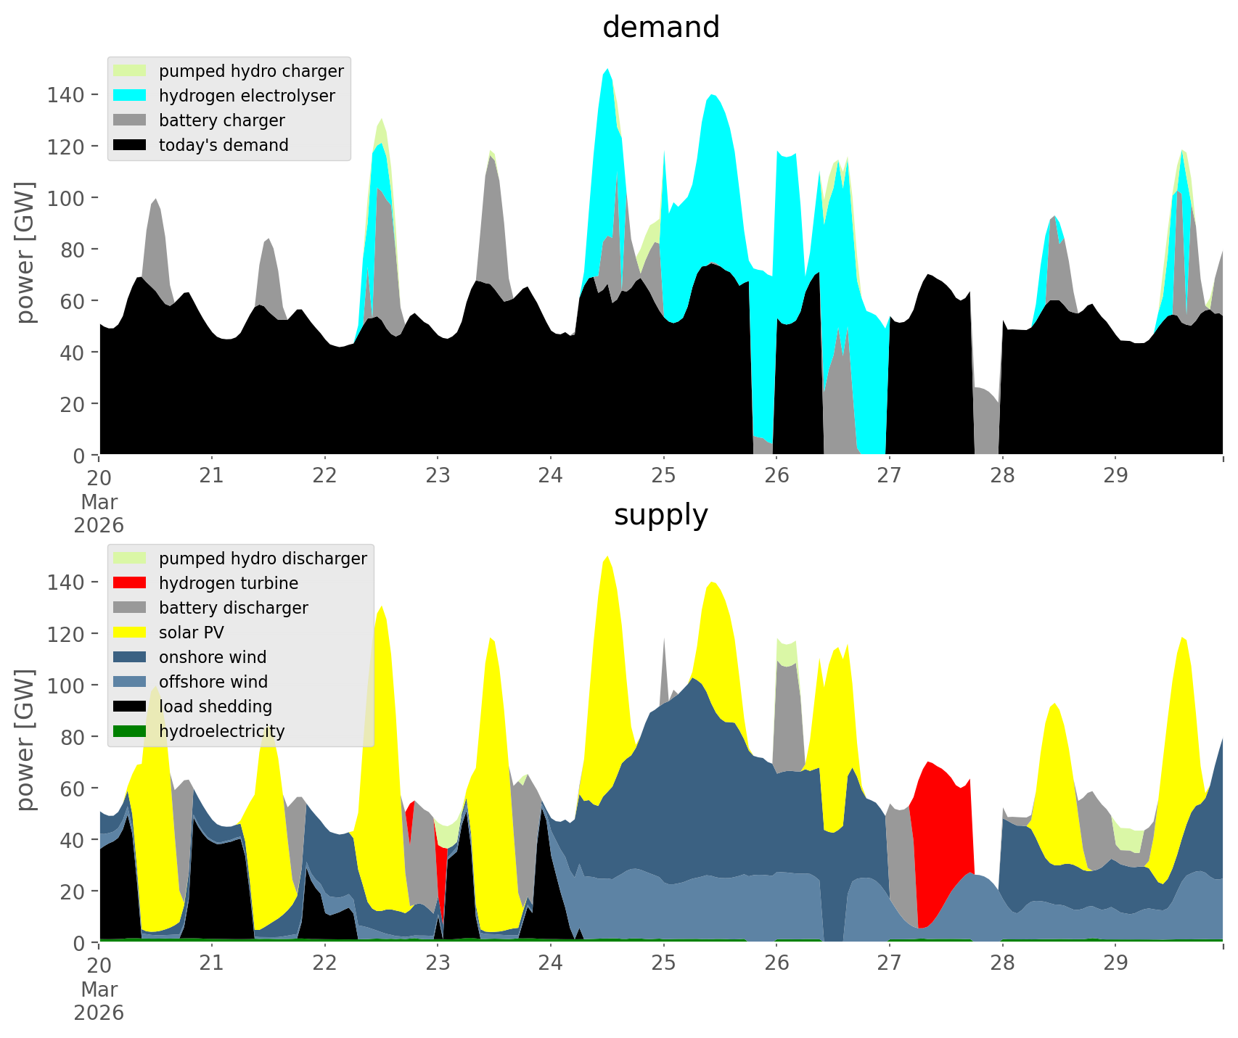This screenshot has width=1238, height=1038.
Task: Click date tick 25 on the demand chart
Action: [663, 476]
